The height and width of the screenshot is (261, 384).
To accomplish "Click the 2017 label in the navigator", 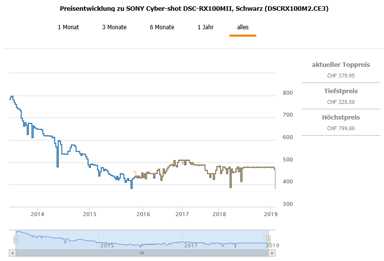I will point(190,245).
